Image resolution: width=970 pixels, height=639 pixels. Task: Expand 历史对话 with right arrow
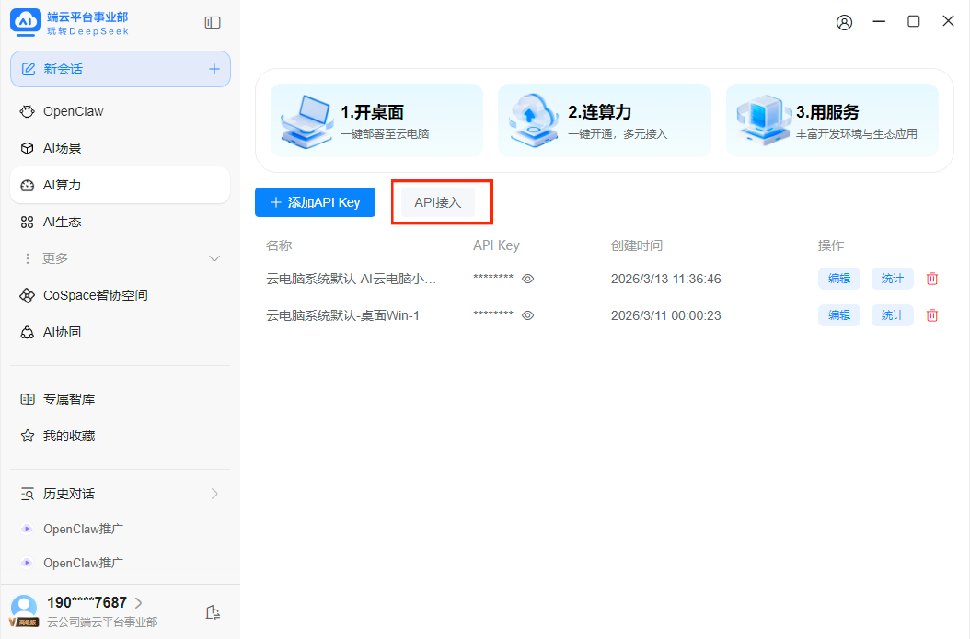tap(214, 494)
